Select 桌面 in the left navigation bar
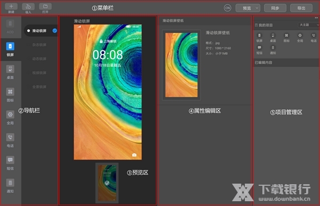 [x=10, y=72]
